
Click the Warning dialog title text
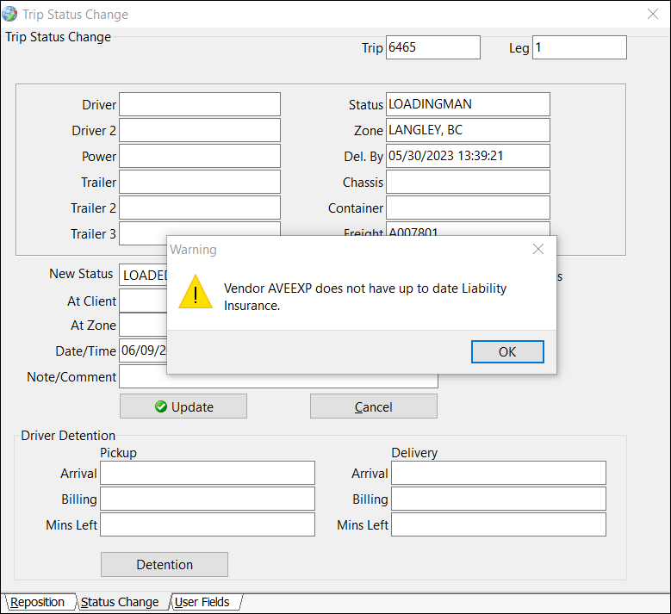click(x=193, y=250)
